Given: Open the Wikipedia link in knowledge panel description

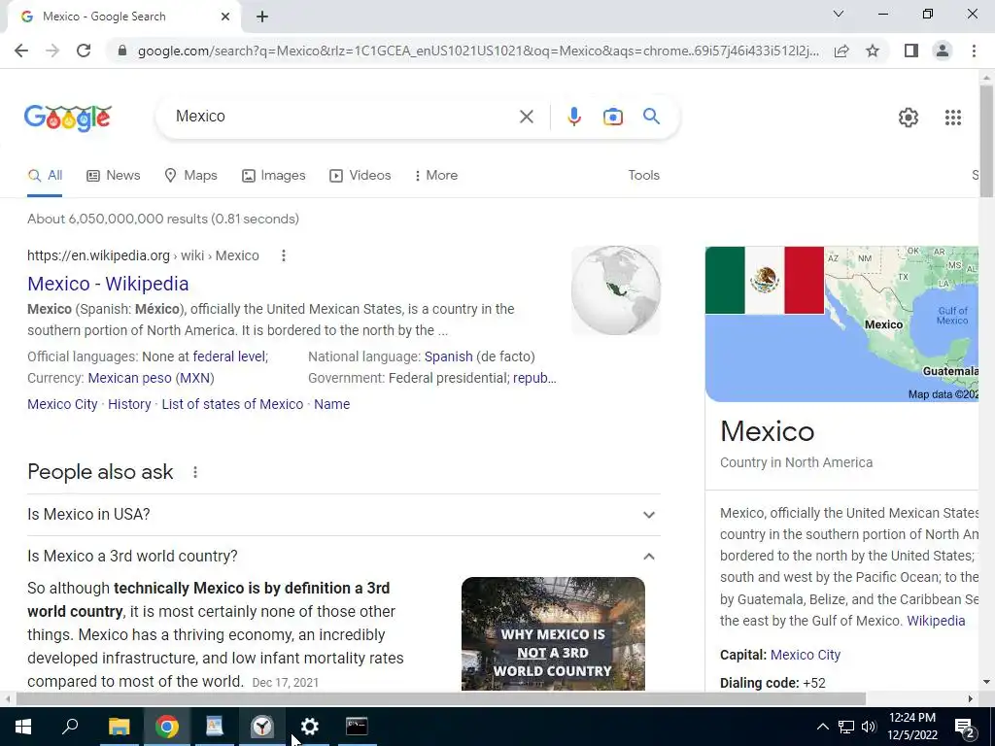Looking at the screenshot, I should [936, 621].
